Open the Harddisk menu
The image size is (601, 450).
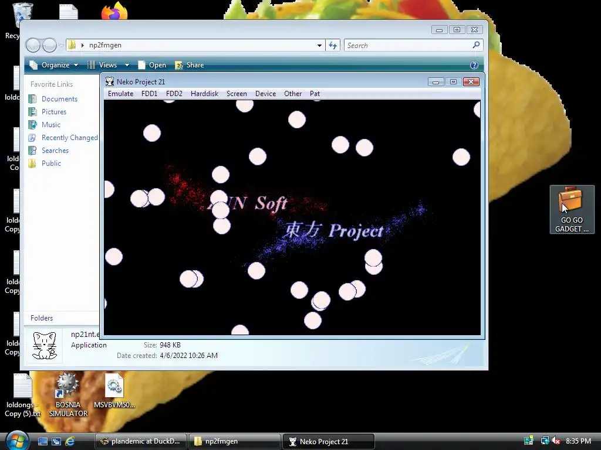[204, 94]
